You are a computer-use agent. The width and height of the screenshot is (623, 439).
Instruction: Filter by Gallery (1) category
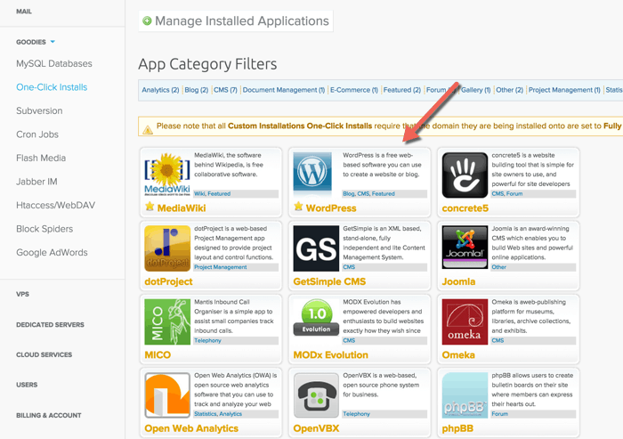(x=475, y=90)
